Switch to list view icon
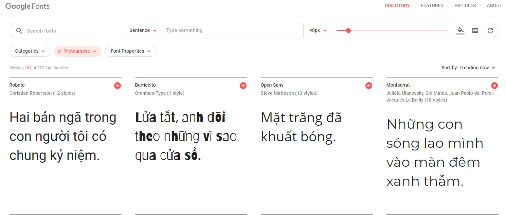The image size is (506, 215). coord(475,31)
